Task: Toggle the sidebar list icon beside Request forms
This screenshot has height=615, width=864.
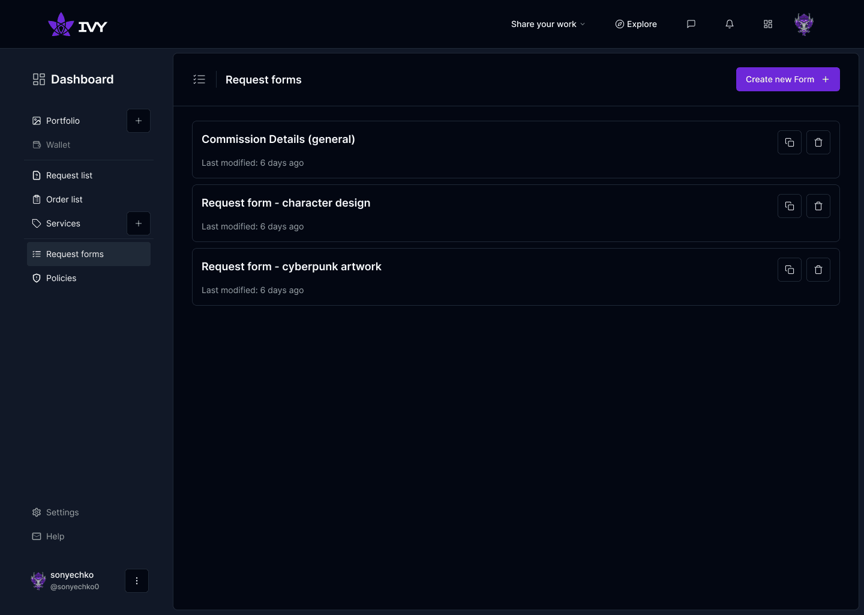Action: [x=199, y=79]
